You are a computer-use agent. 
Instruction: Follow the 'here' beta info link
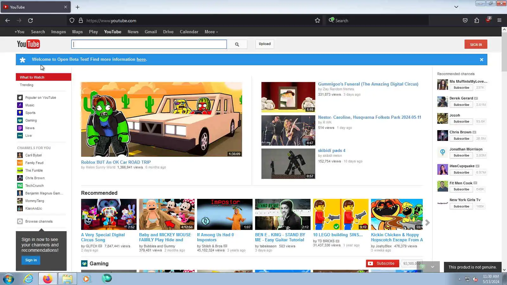pyautogui.click(x=141, y=59)
